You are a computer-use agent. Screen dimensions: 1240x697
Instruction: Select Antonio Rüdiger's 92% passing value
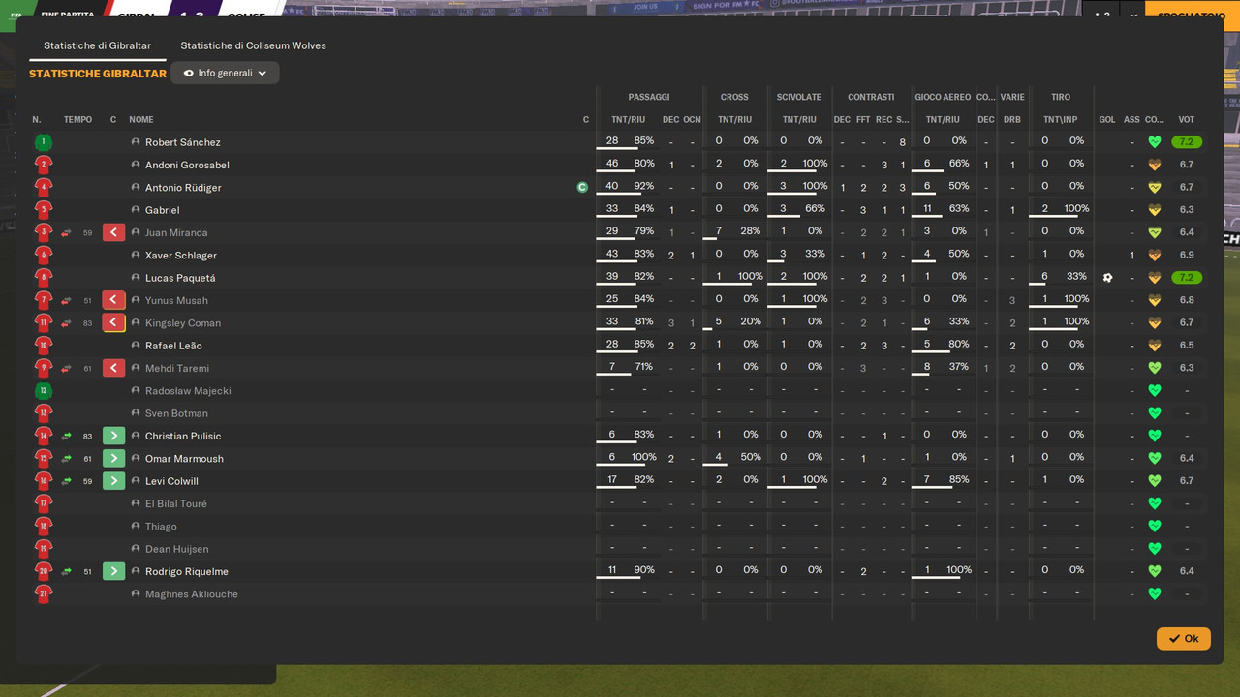tap(643, 186)
